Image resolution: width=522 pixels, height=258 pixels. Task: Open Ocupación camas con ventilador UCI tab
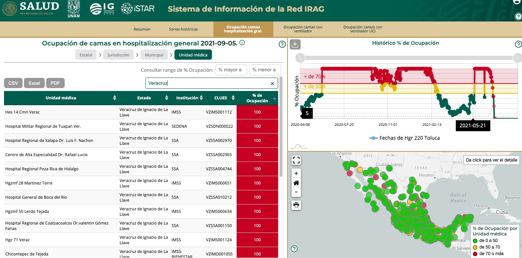363,29
